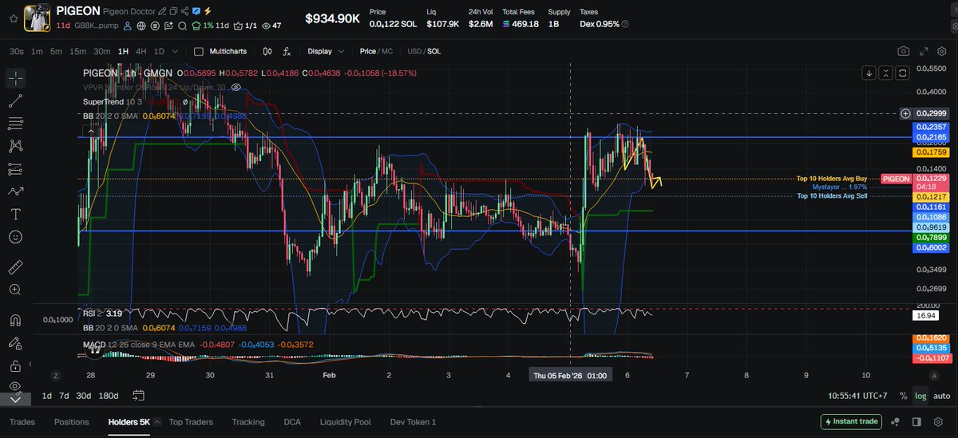Click the search magnifier icon under token name
The width and height of the screenshot is (958, 438).
pyautogui.click(x=182, y=26)
